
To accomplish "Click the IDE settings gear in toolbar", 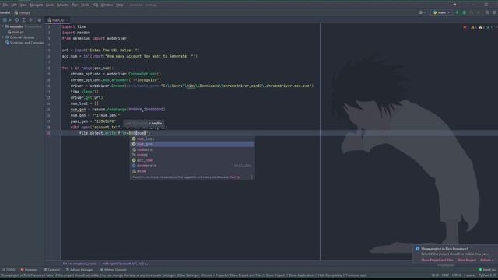I will tap(494, 12).
